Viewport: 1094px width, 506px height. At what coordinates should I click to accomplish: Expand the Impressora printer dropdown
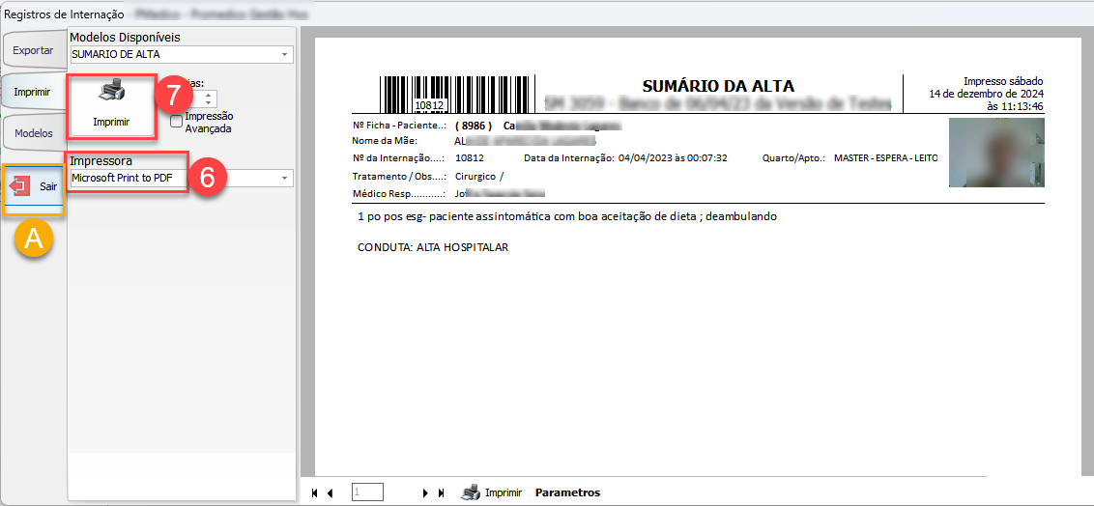285,178
